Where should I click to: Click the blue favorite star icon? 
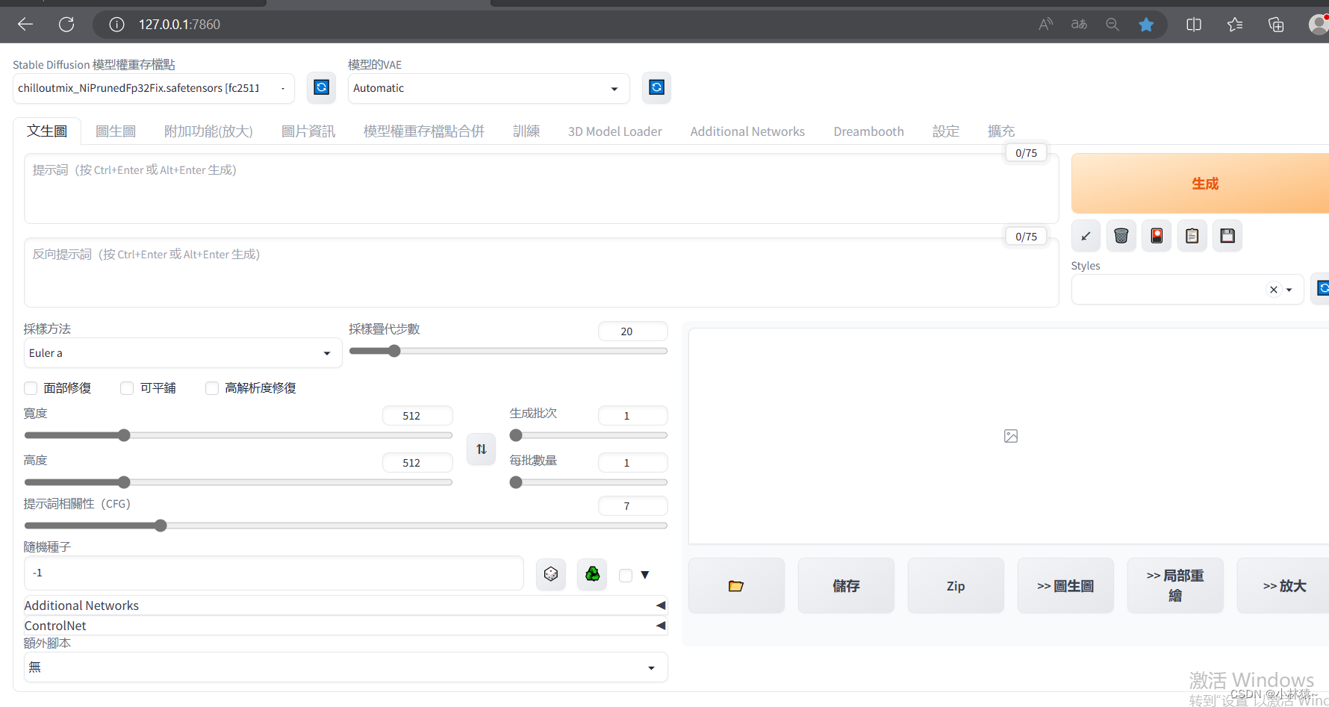[x=1146, y=25]
